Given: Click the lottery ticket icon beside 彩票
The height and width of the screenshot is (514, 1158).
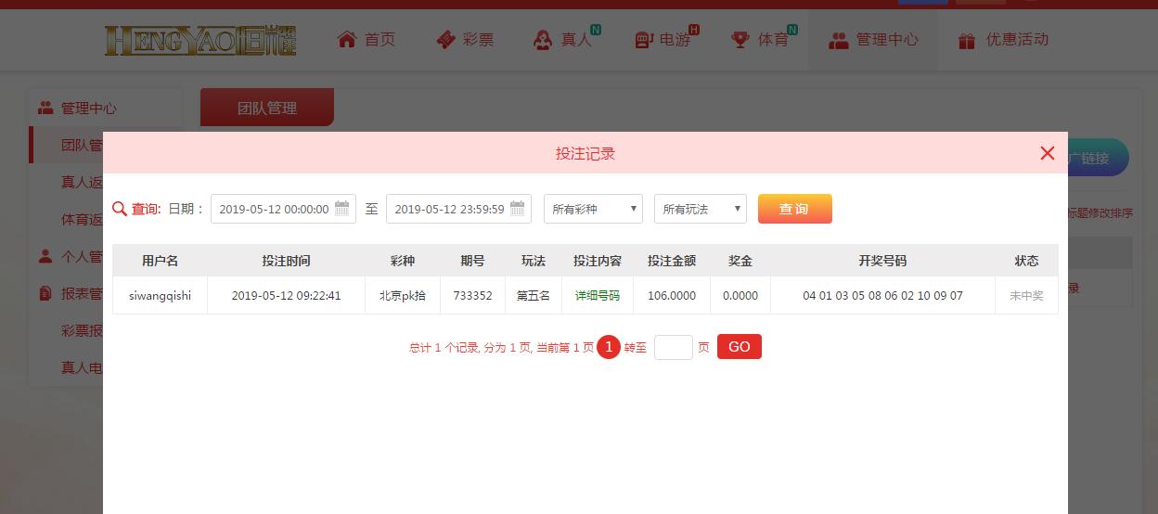Looking at the screenshot, I should point(445,40).
